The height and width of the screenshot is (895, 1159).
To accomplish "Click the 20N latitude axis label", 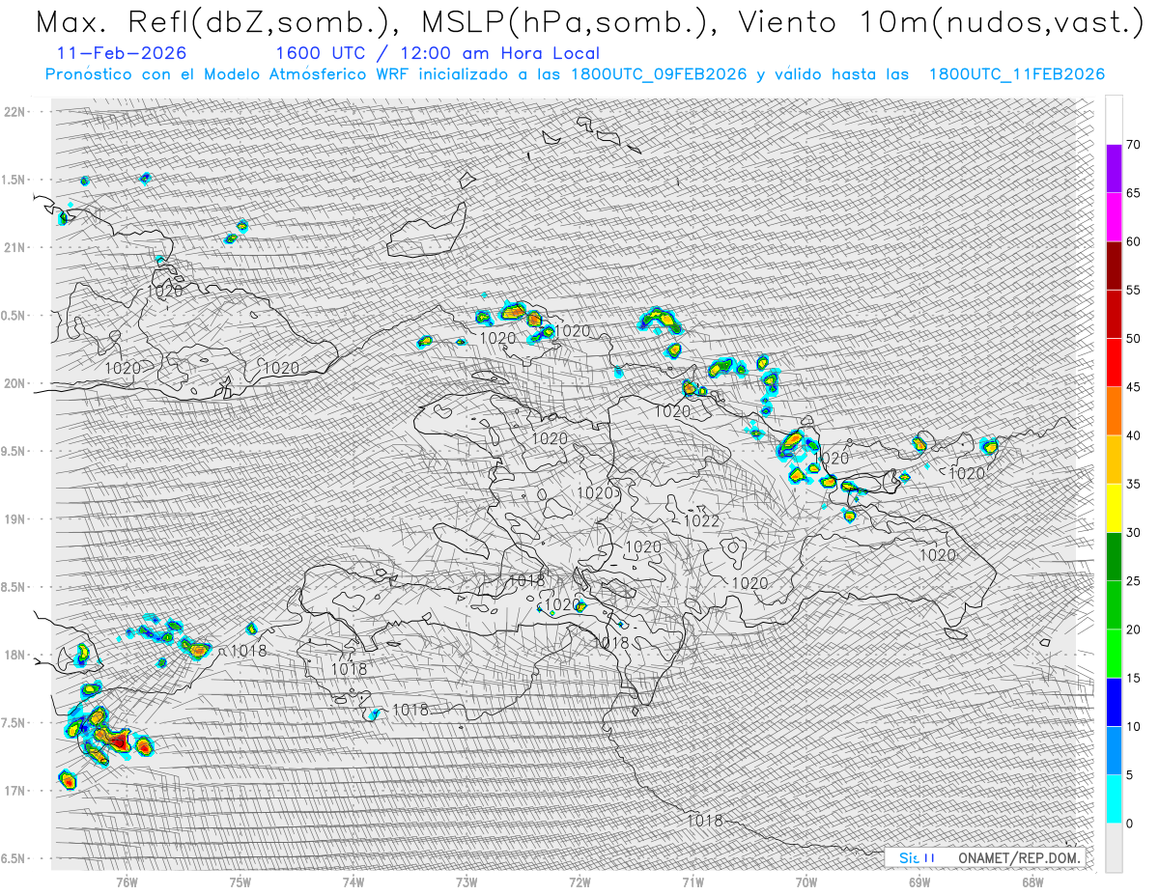I will click(14, 383).
